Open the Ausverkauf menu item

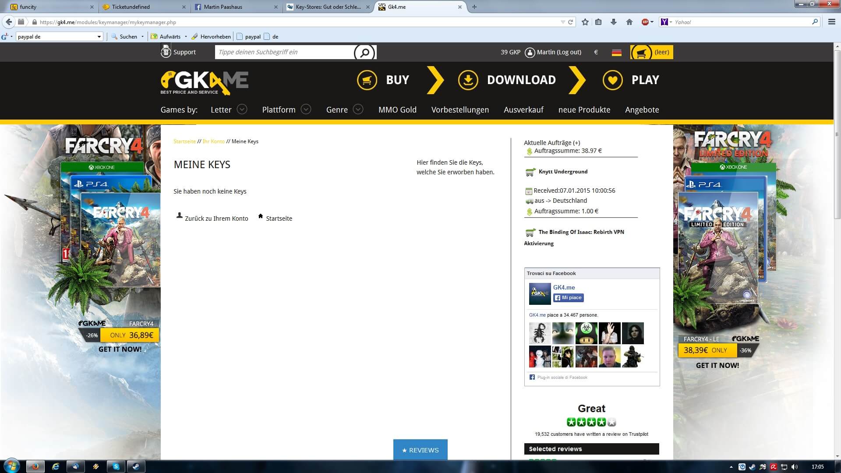point(523,109)
